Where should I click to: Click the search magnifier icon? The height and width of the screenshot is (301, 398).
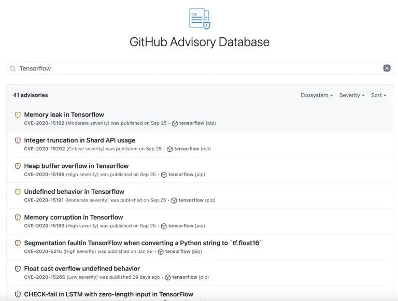pyautogui.click(x=13, y=68)
